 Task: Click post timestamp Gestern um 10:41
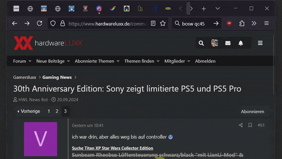[x=87, y=125]
